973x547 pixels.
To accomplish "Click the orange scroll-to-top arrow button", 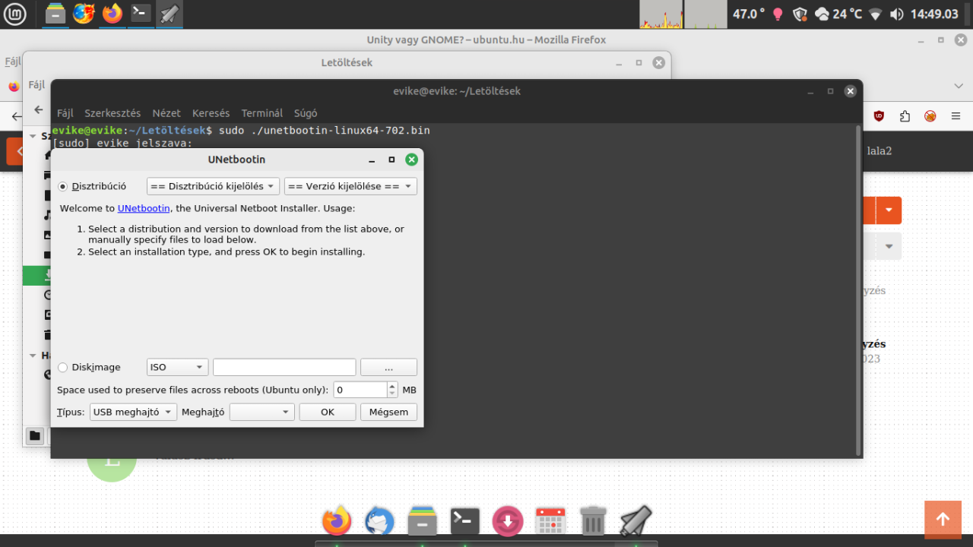I will tap(943, 519).
